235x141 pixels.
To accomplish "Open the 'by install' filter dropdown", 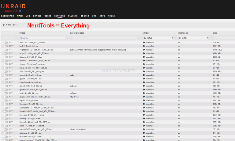I will tap(193, 38).
